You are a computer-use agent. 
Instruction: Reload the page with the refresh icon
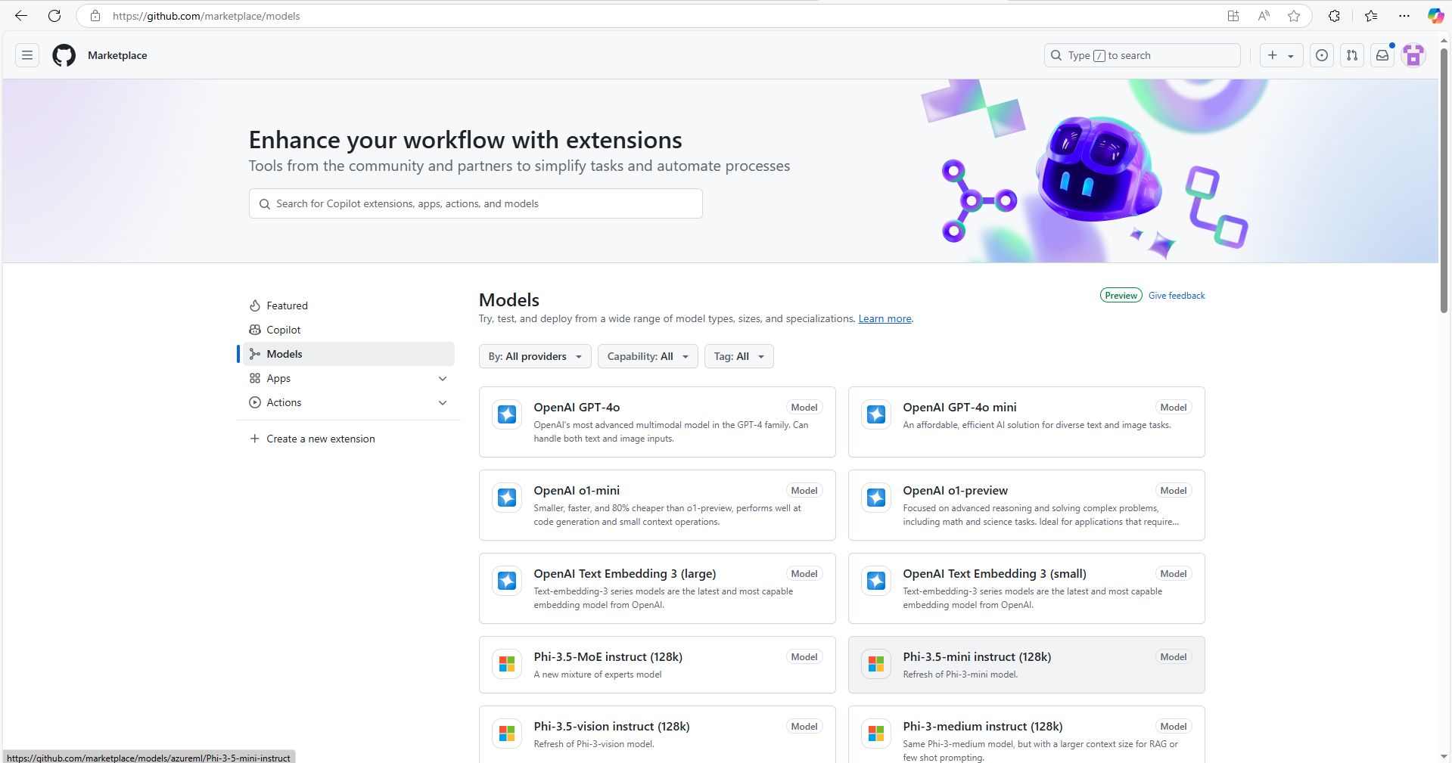point(54,16)
